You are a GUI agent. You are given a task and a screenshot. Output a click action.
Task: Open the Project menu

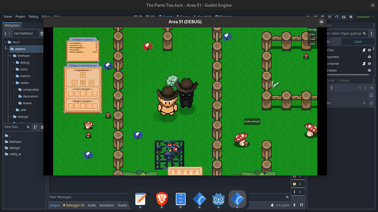click(20, 16)
